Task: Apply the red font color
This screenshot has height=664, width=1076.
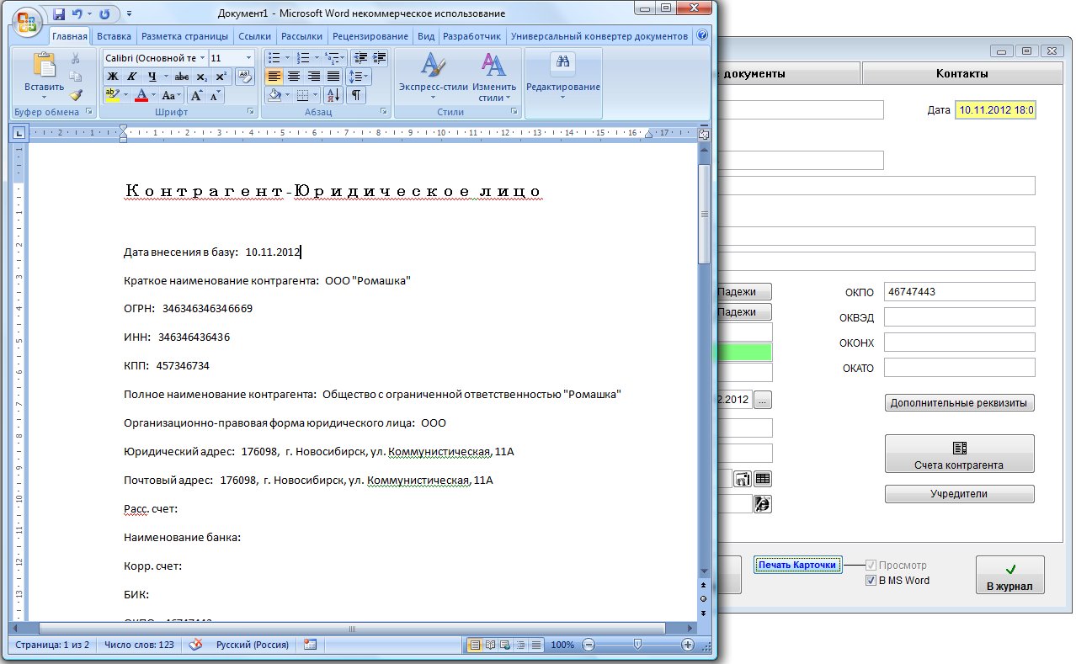Action: pyautogui.click(x=141, y=95)
